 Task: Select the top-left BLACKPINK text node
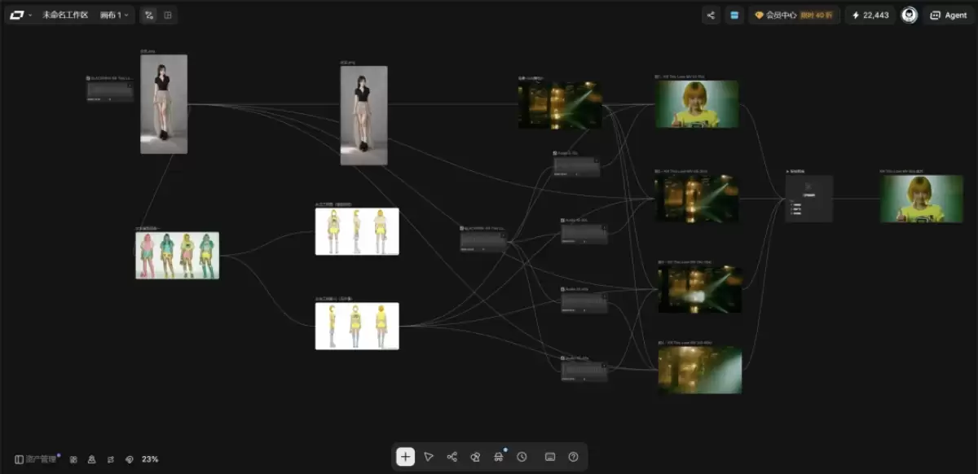[x=110, y=91]
